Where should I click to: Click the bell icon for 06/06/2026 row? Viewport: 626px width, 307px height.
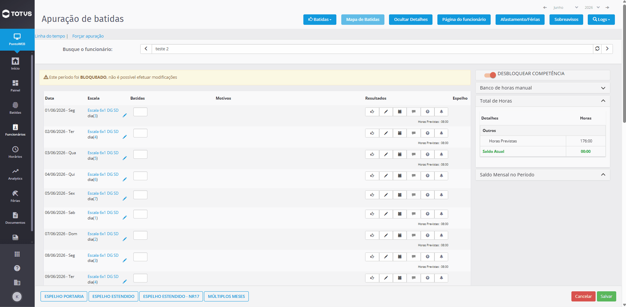tap(441, 214)
